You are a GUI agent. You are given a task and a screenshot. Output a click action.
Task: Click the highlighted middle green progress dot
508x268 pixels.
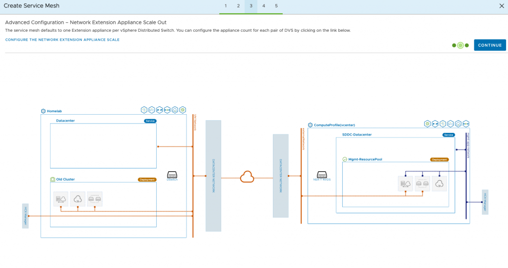click(x=460, y=45)
